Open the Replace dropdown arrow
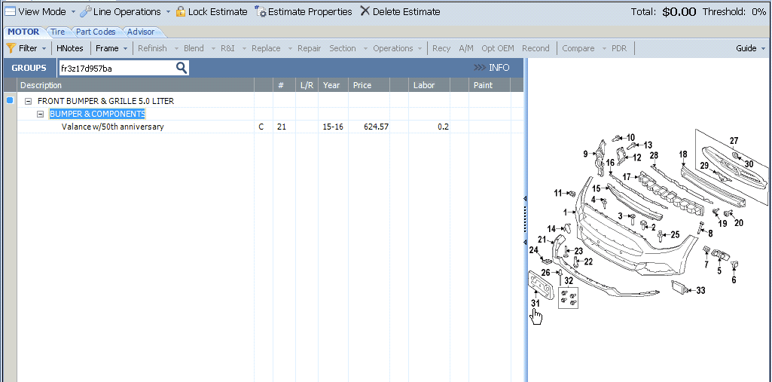Screen dimensions: 772x382 pyautogui.click(x=291, y=48)
